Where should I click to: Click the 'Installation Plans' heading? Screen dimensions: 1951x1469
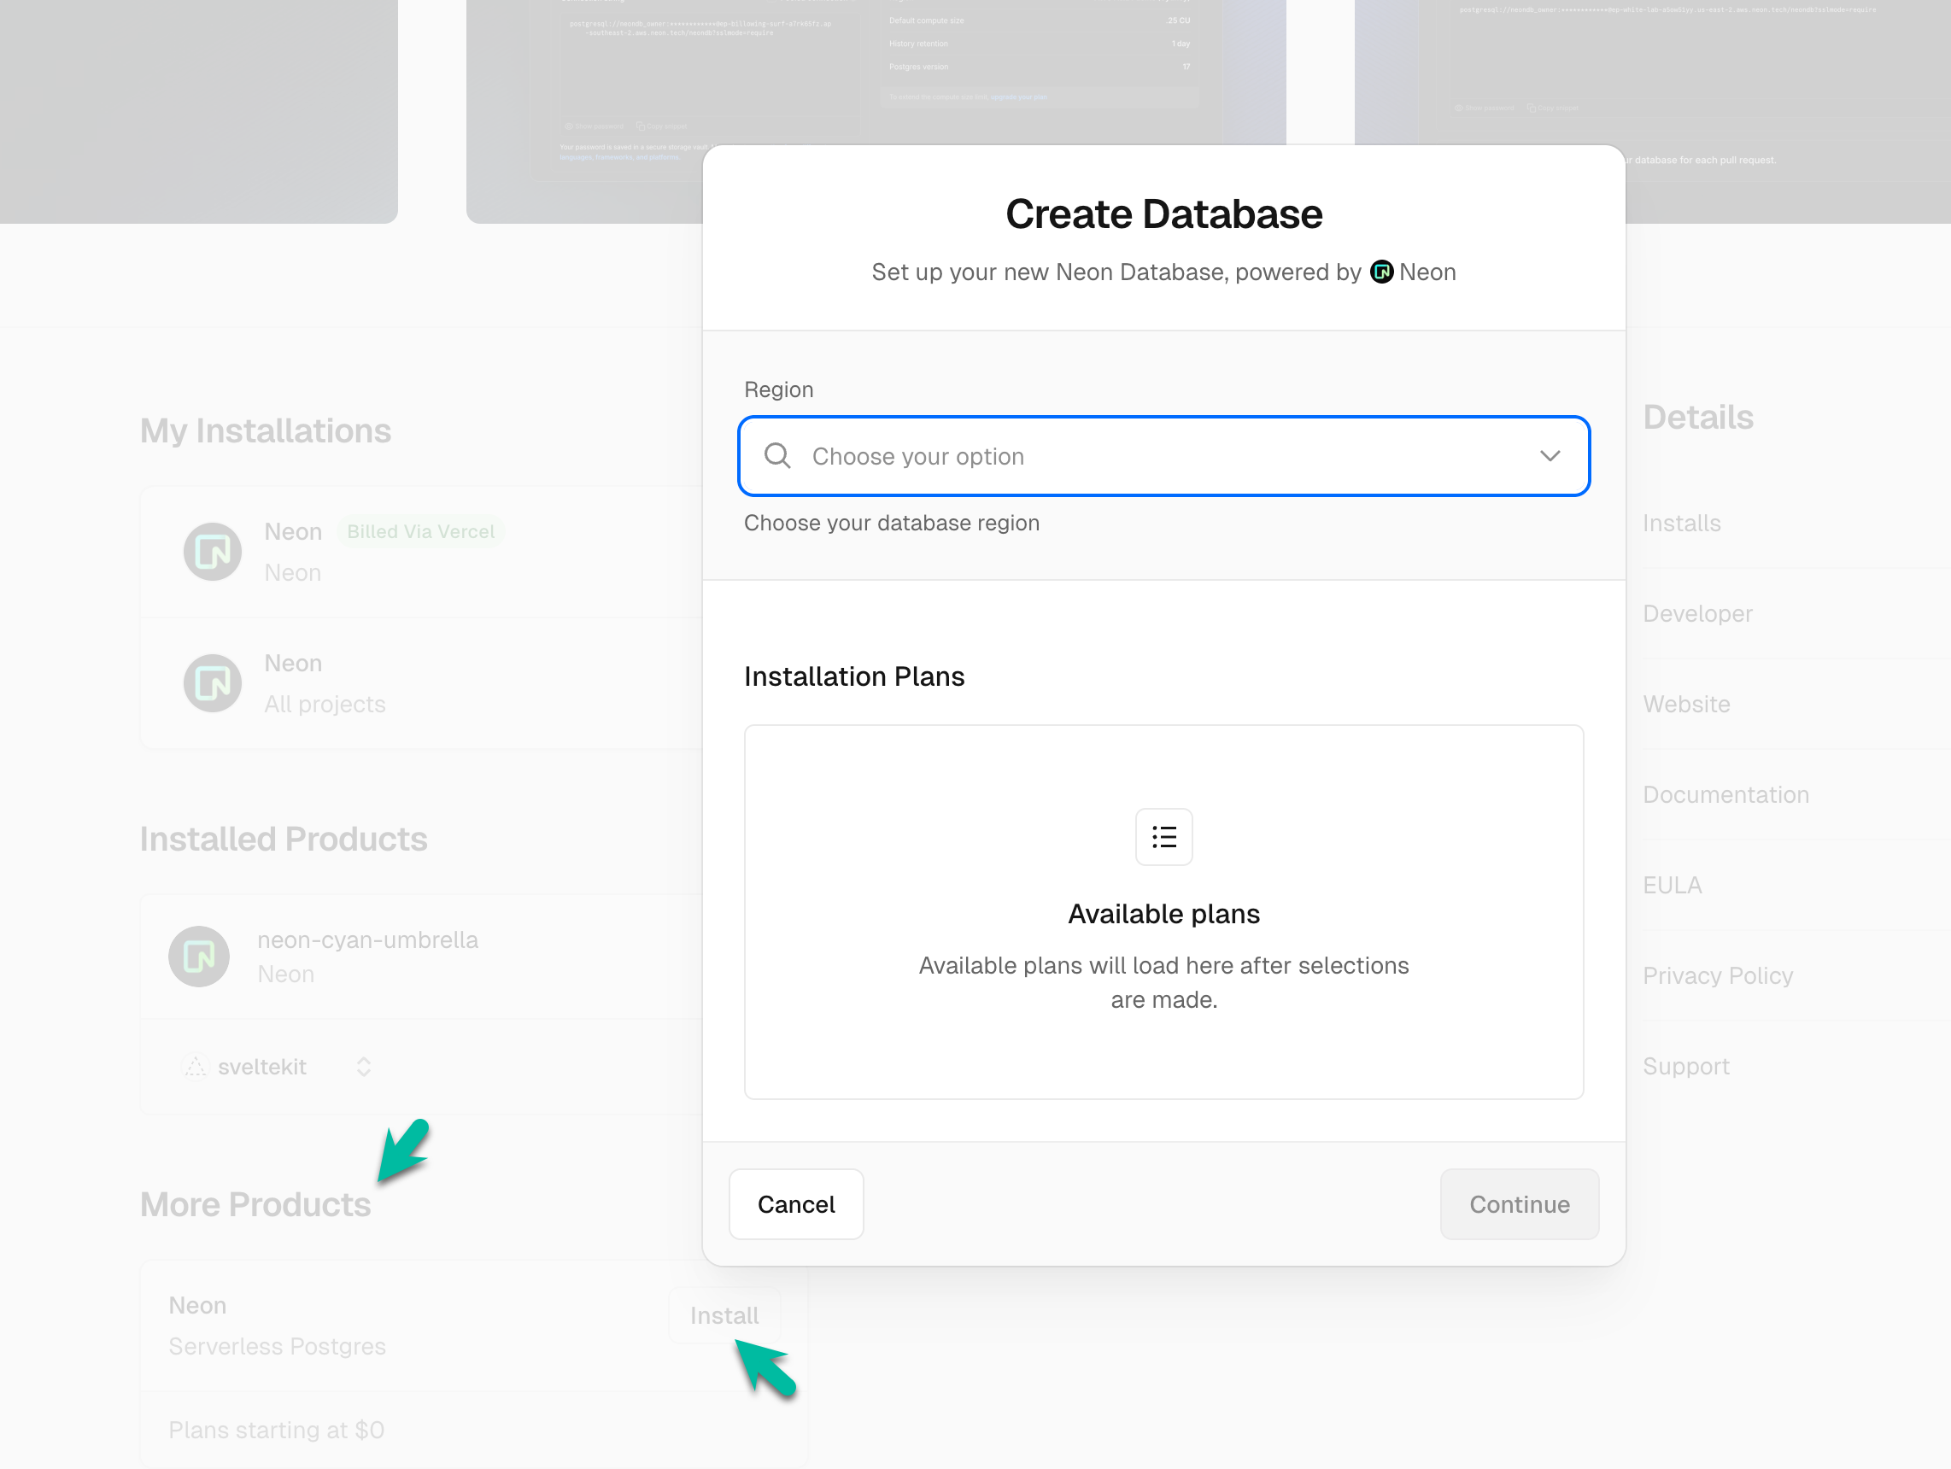(x=854, y=676)
